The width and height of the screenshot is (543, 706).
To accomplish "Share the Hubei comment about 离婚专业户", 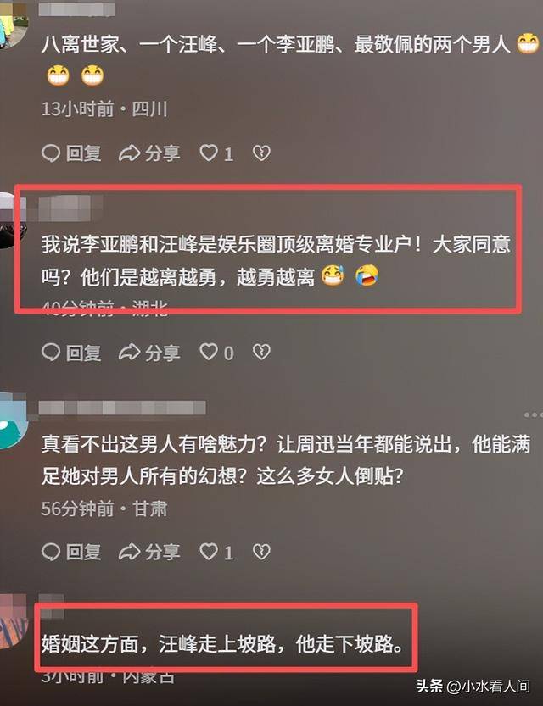I will 149,353.
